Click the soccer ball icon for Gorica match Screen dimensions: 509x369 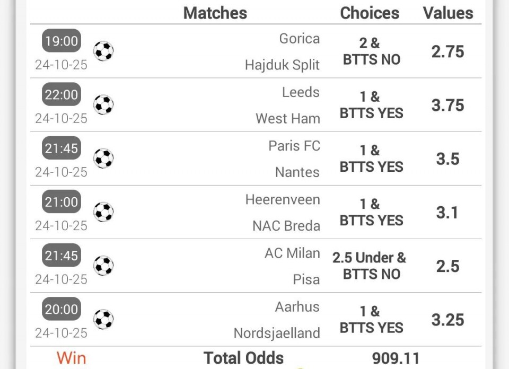click(103, 51)
